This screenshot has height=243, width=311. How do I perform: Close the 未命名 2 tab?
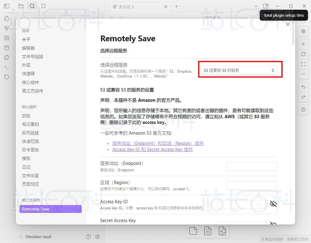(x=166, y=7)
